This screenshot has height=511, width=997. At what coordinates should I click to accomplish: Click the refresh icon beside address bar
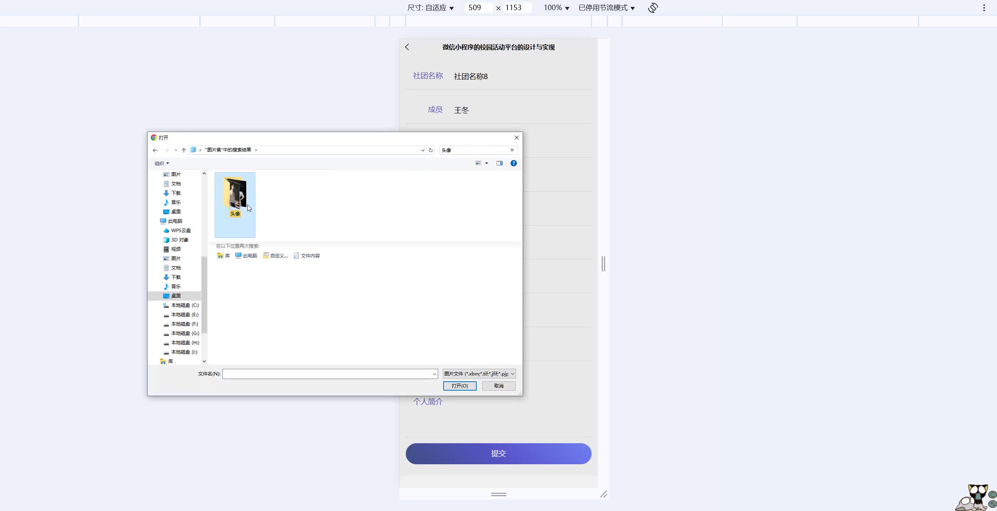tap(430, 150)
